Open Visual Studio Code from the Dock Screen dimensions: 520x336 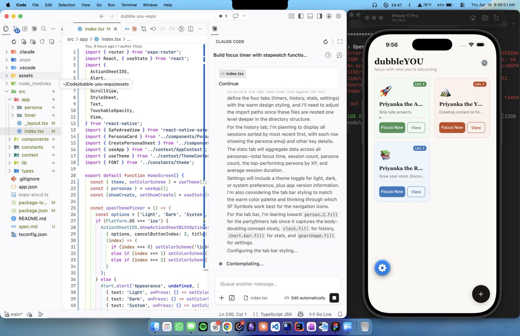coord(276,327)
